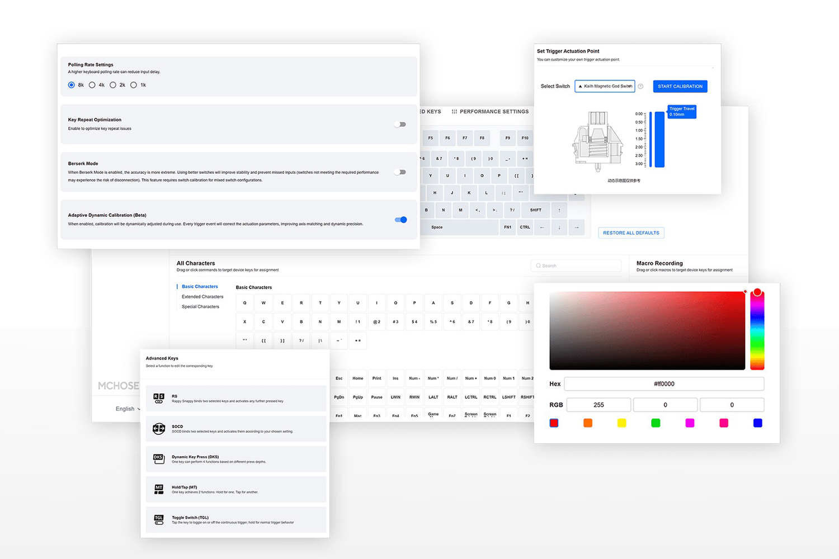Click the rainbow hue slider bar
The width and height of the screenshot is (839, 559).
(757, 330)
